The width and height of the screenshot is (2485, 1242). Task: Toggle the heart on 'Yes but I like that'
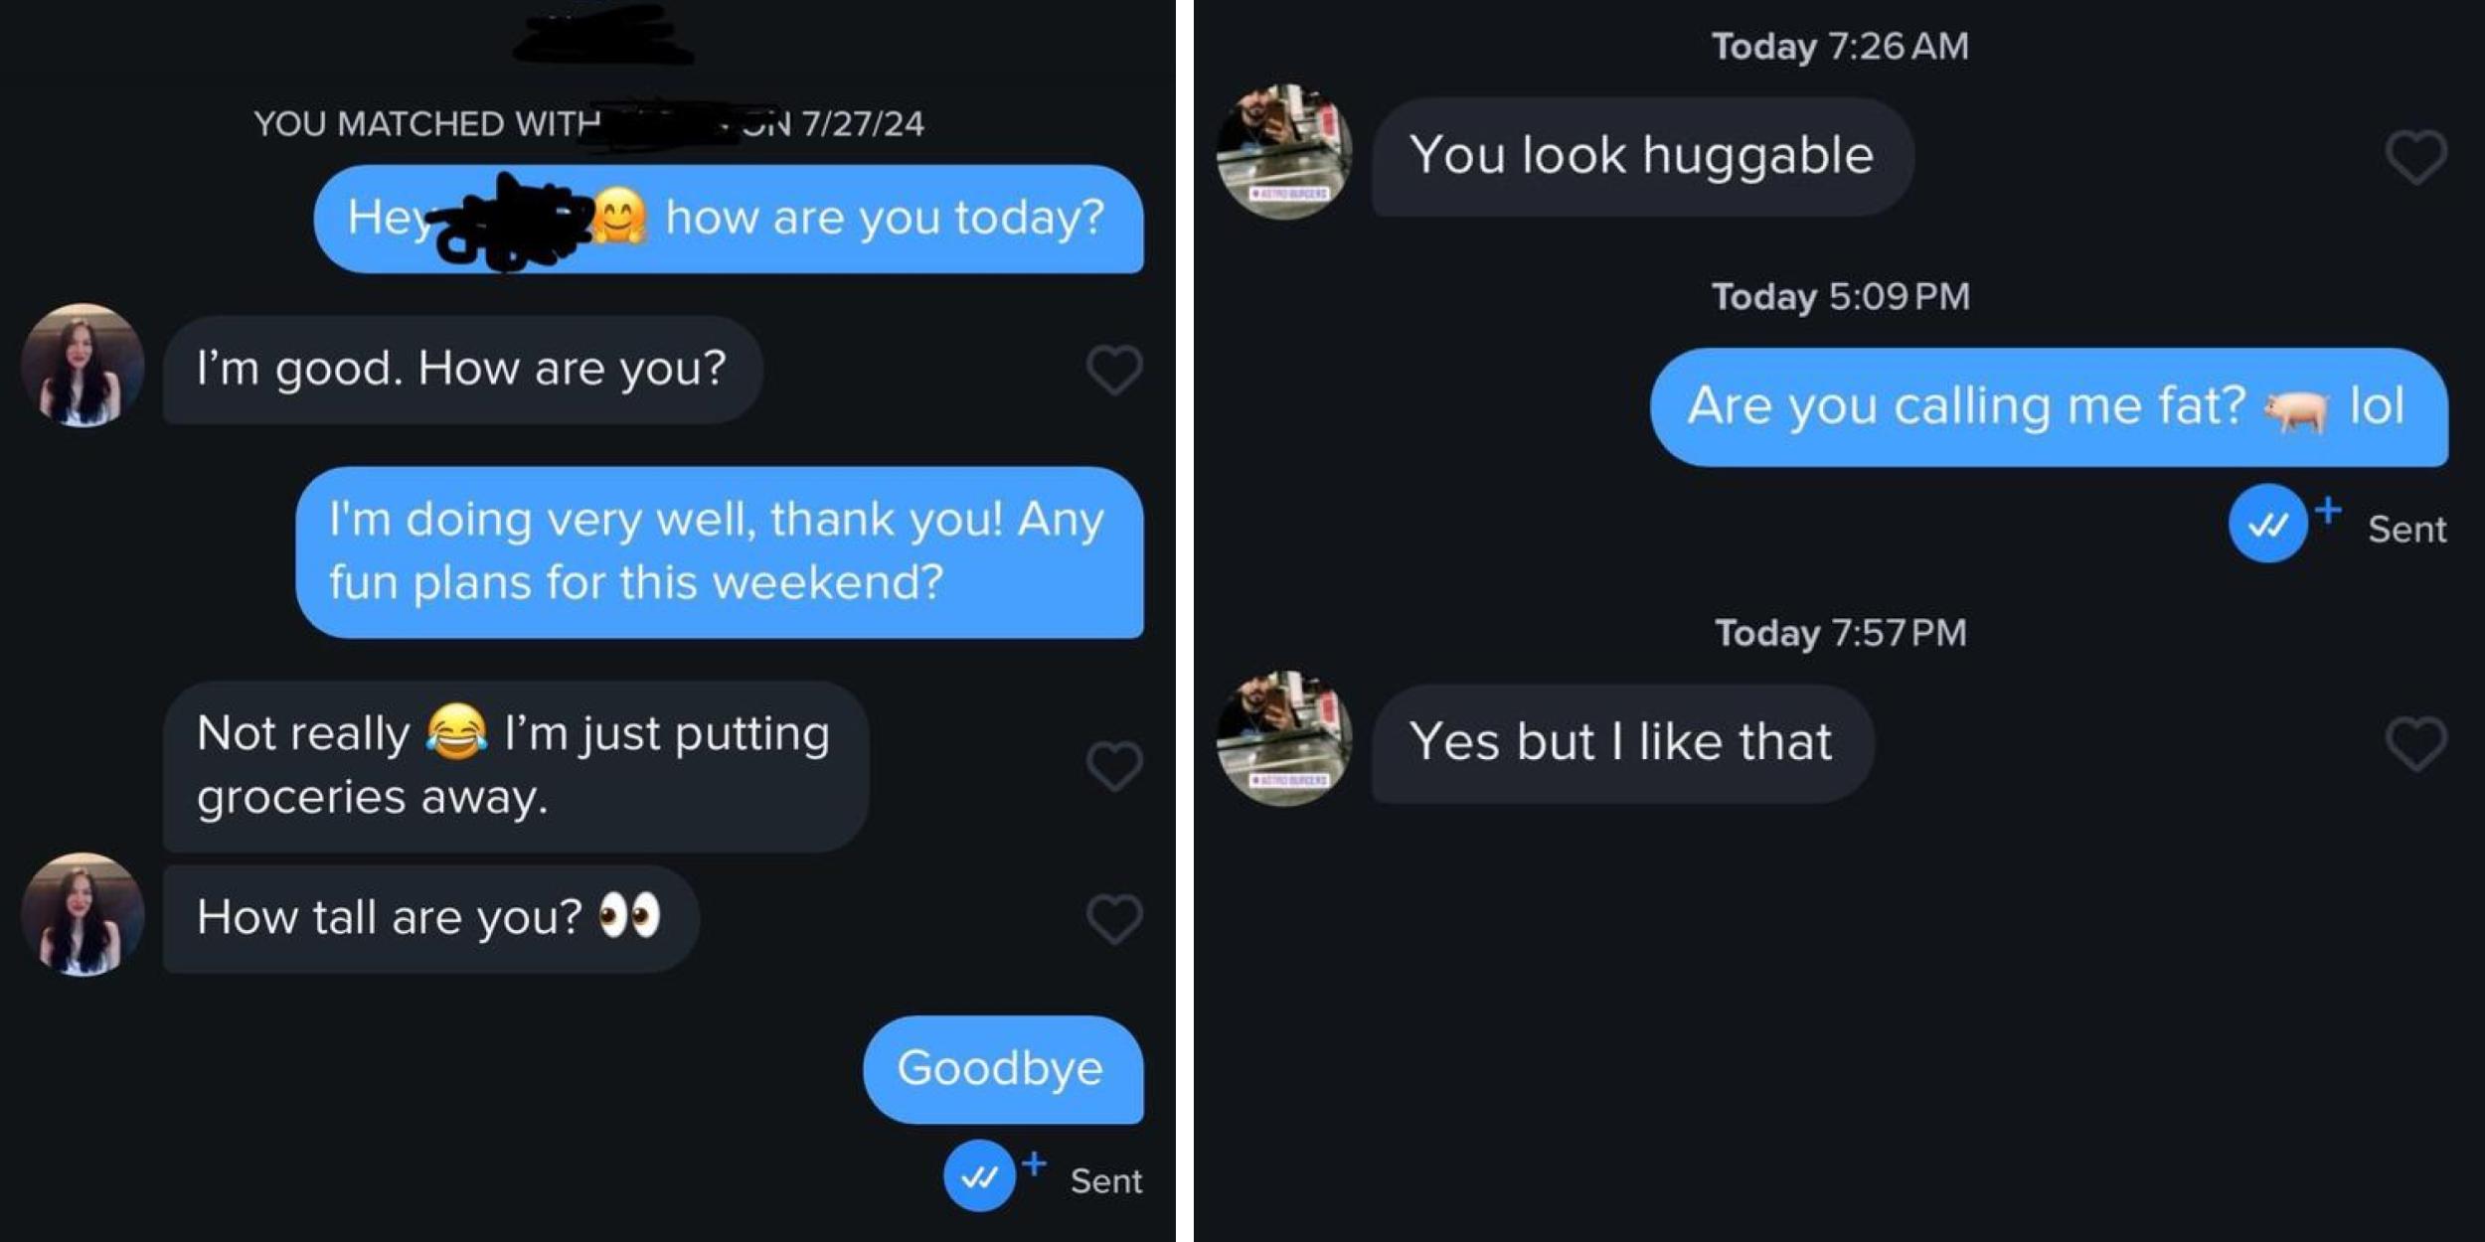pos(2417,741)
